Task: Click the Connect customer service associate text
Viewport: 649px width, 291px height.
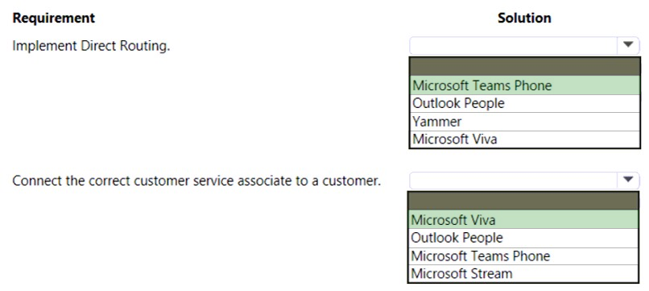Action: point(196,181)
